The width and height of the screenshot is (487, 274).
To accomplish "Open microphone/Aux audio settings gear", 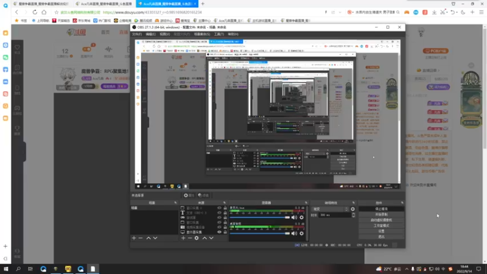I will [301, 217].
